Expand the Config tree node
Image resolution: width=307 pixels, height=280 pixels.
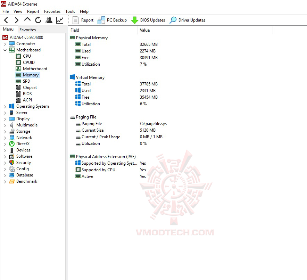[5, 169]
